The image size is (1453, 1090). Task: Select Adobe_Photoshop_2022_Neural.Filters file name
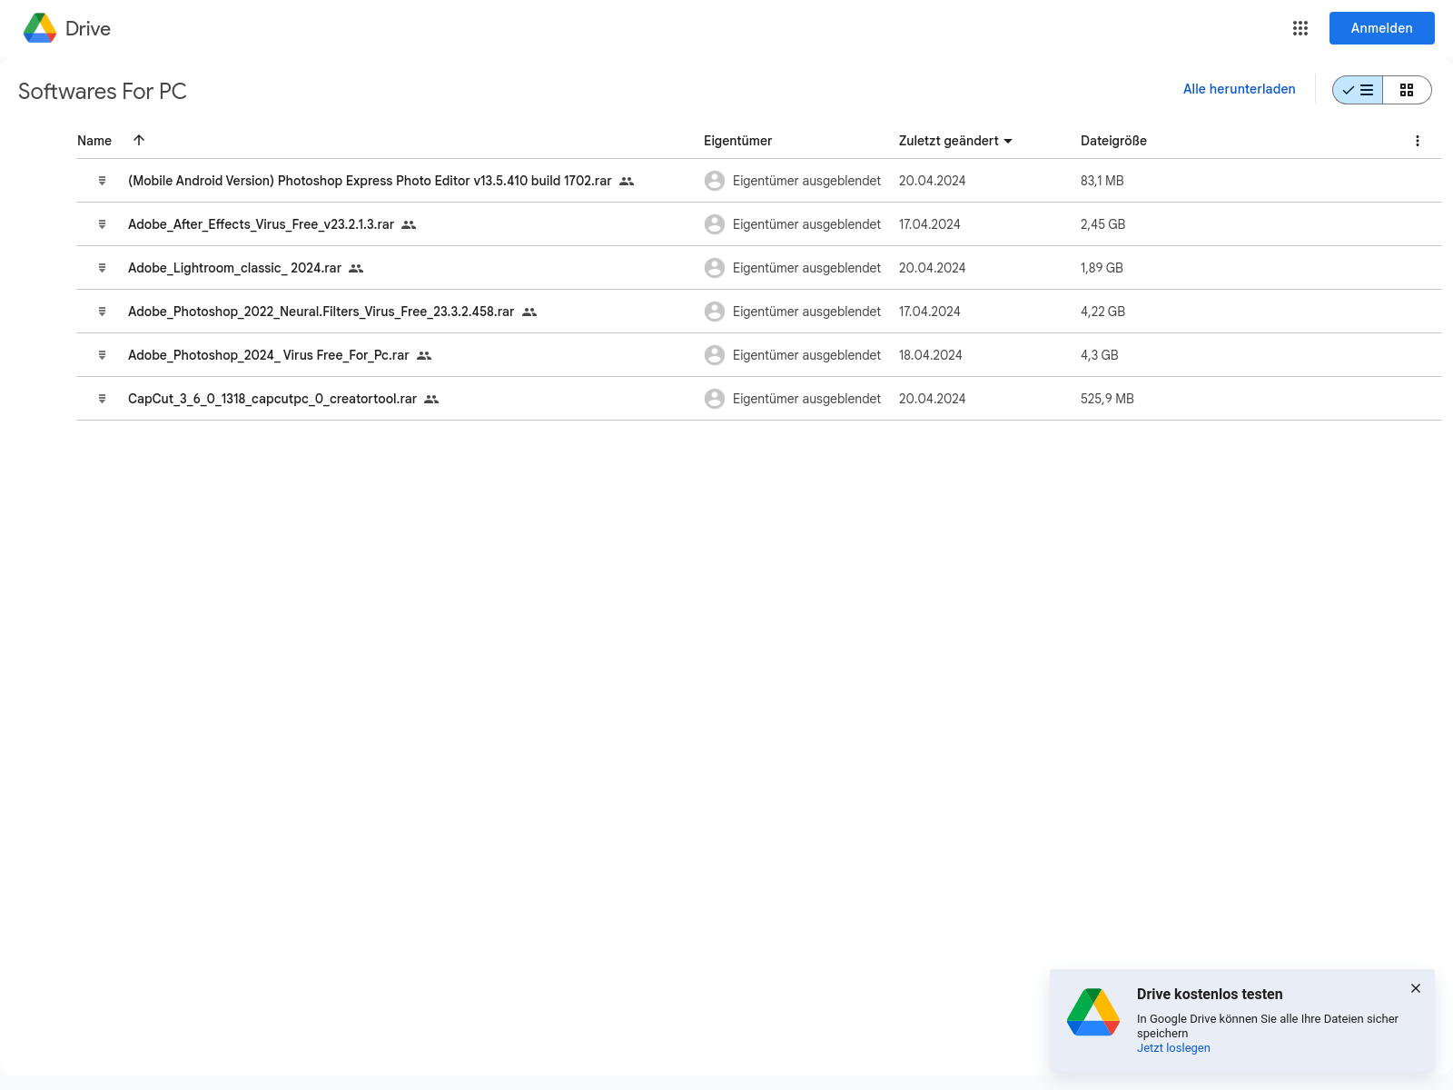pyautogui.click(x=321, y=312)
